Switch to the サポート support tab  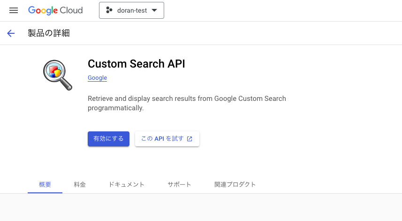pyautogui.click(x=179, y=184)
